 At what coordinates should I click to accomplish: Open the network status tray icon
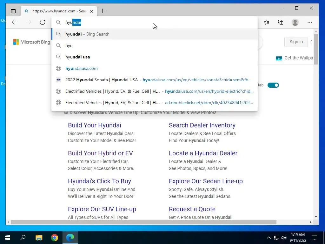(276, 238)
